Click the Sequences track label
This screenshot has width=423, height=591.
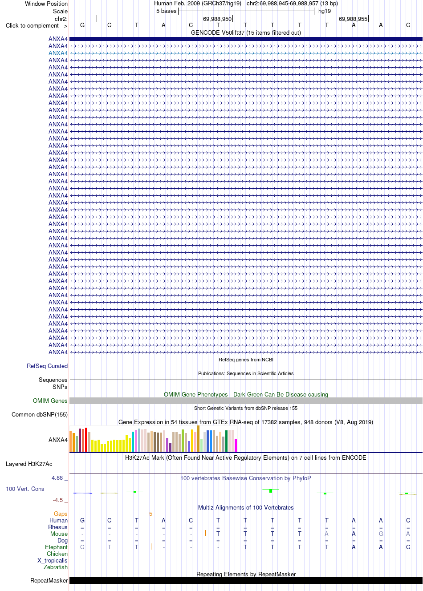tap(53, 380)
